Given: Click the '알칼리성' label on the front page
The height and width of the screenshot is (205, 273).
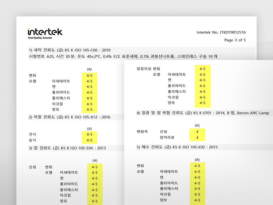Looking at the screenshot, I should point(144,69).
